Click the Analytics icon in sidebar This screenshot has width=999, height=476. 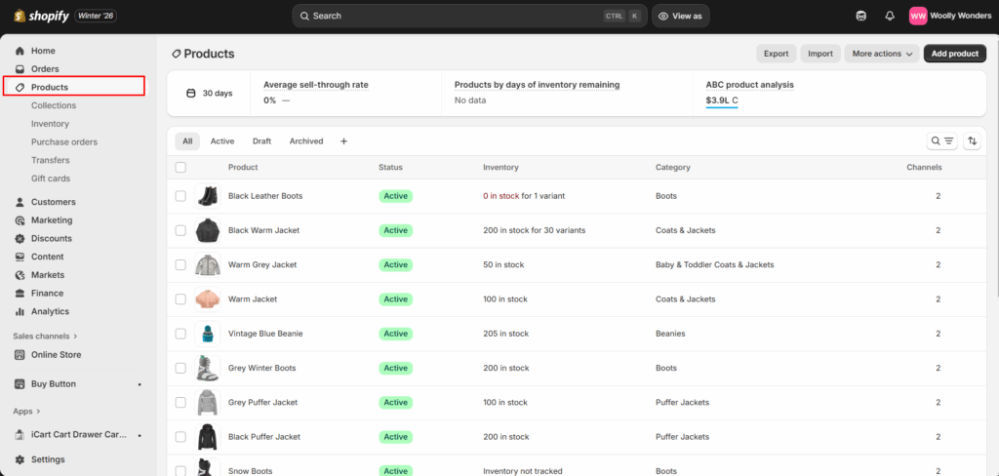pos(20,312)
